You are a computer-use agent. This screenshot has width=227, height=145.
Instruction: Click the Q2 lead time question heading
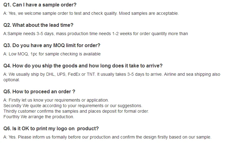tap(38, 25)
